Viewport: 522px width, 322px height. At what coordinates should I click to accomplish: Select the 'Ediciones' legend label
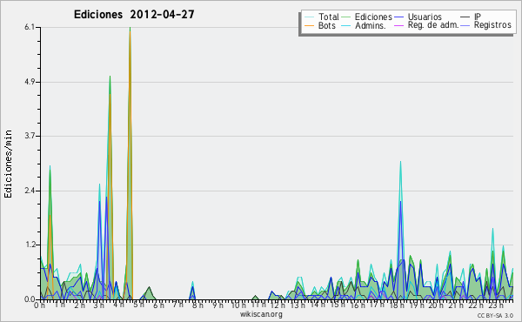click(x=373, y=17)
